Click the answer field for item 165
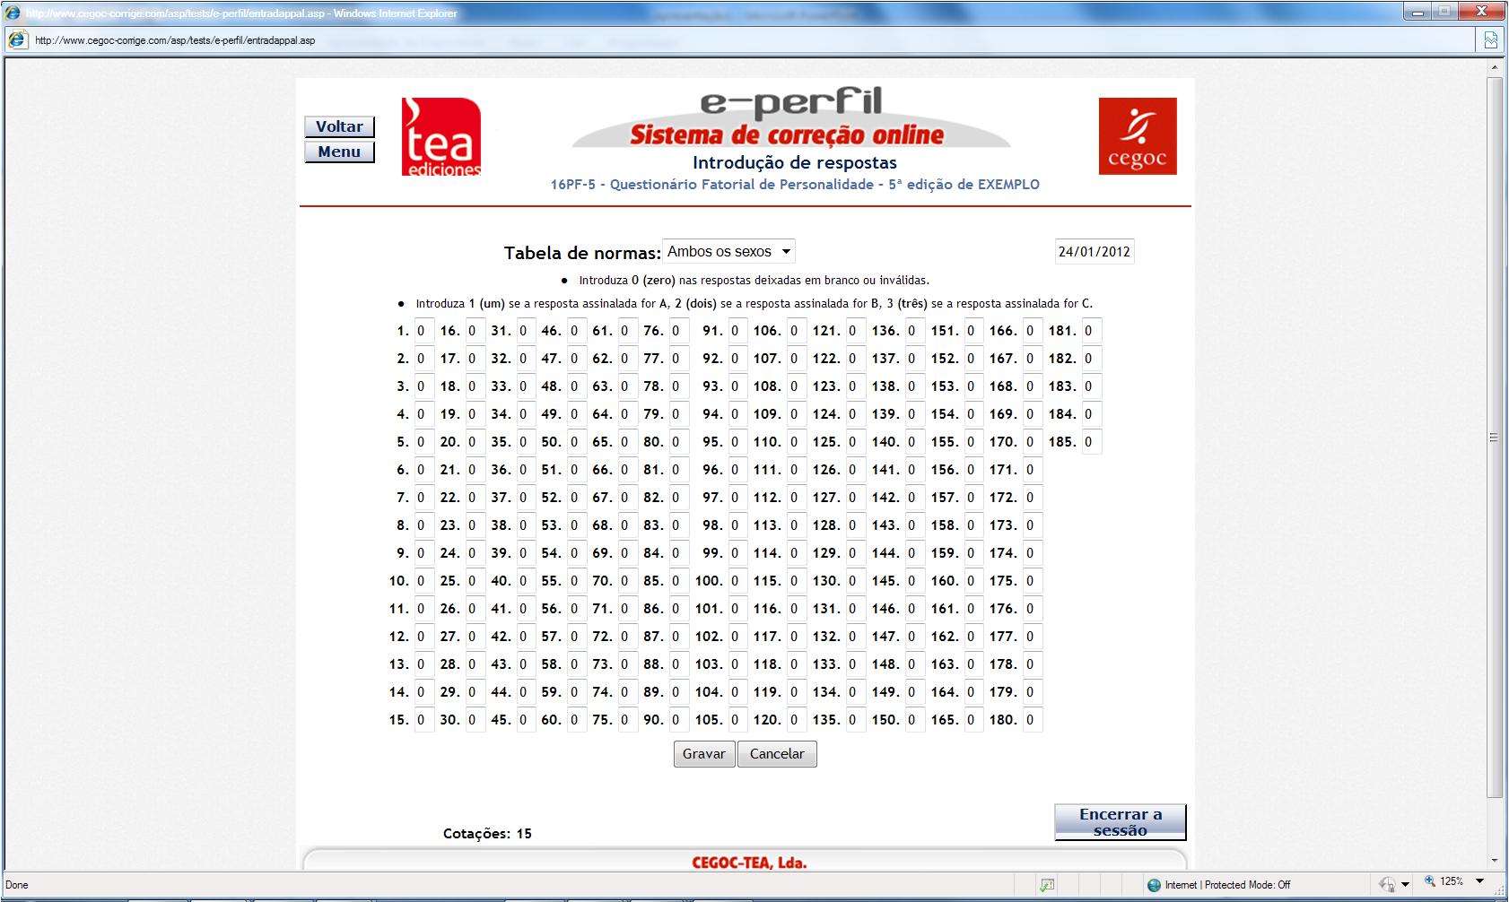 974,720
